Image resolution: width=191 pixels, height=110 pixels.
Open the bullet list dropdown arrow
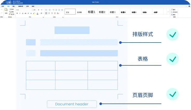click(x=48, y=10)
